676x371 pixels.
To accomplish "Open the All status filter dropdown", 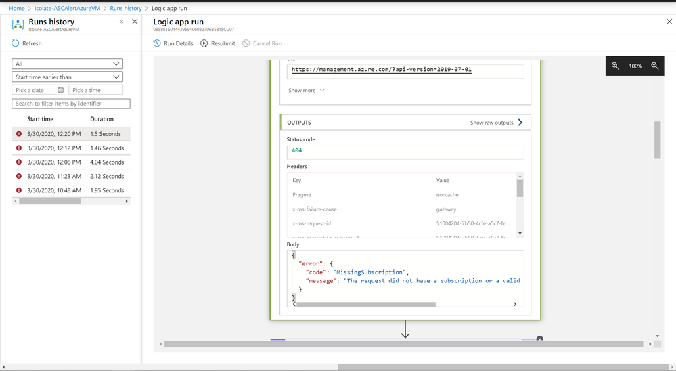I will 67,64.
